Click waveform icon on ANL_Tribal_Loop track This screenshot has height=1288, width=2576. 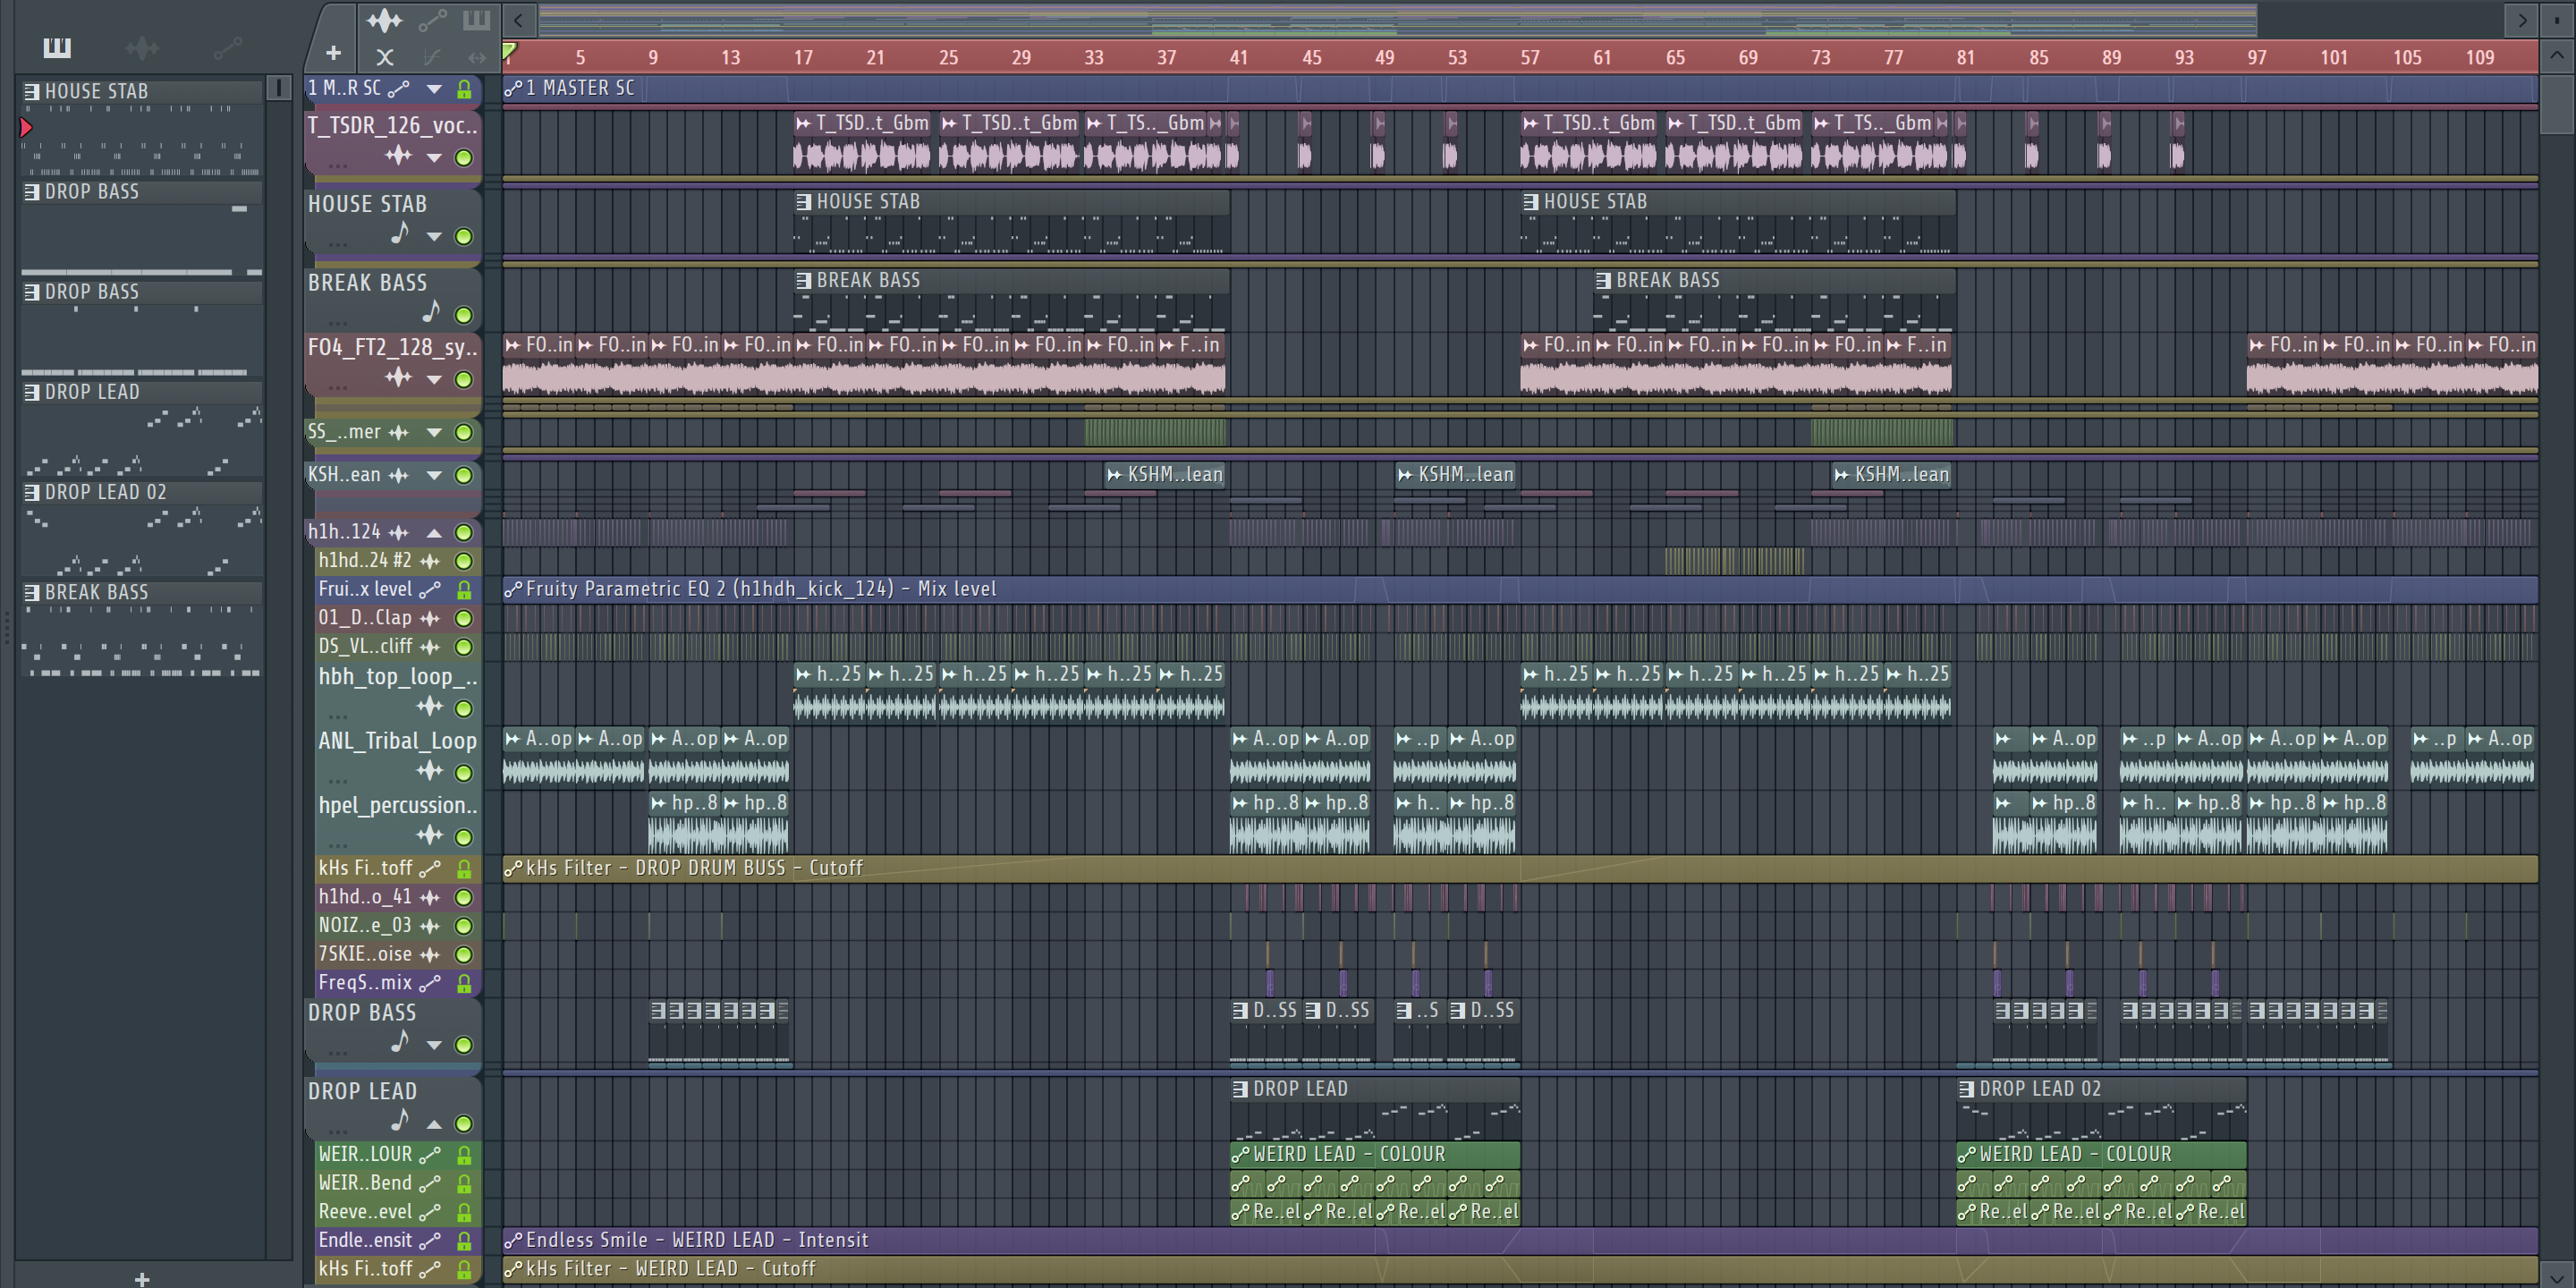(x=430, y=770)
